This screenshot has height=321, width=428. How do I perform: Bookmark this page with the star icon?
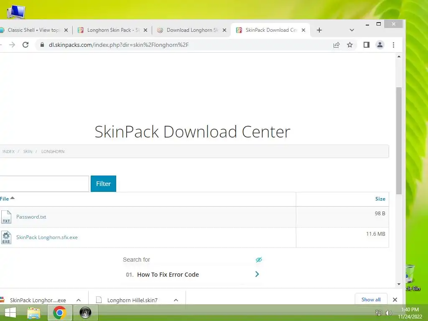(350, 45)
